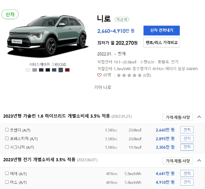Click the 니로 model title
Viewport: 205px width, 189px height.
point(104,18)
